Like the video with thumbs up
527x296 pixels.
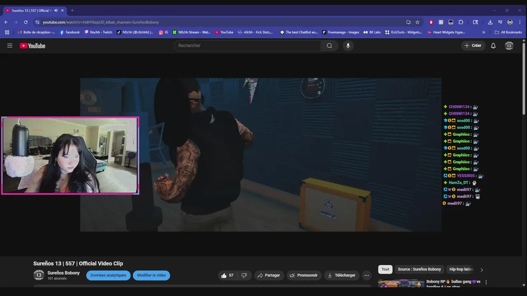click(x=227, y=275)
